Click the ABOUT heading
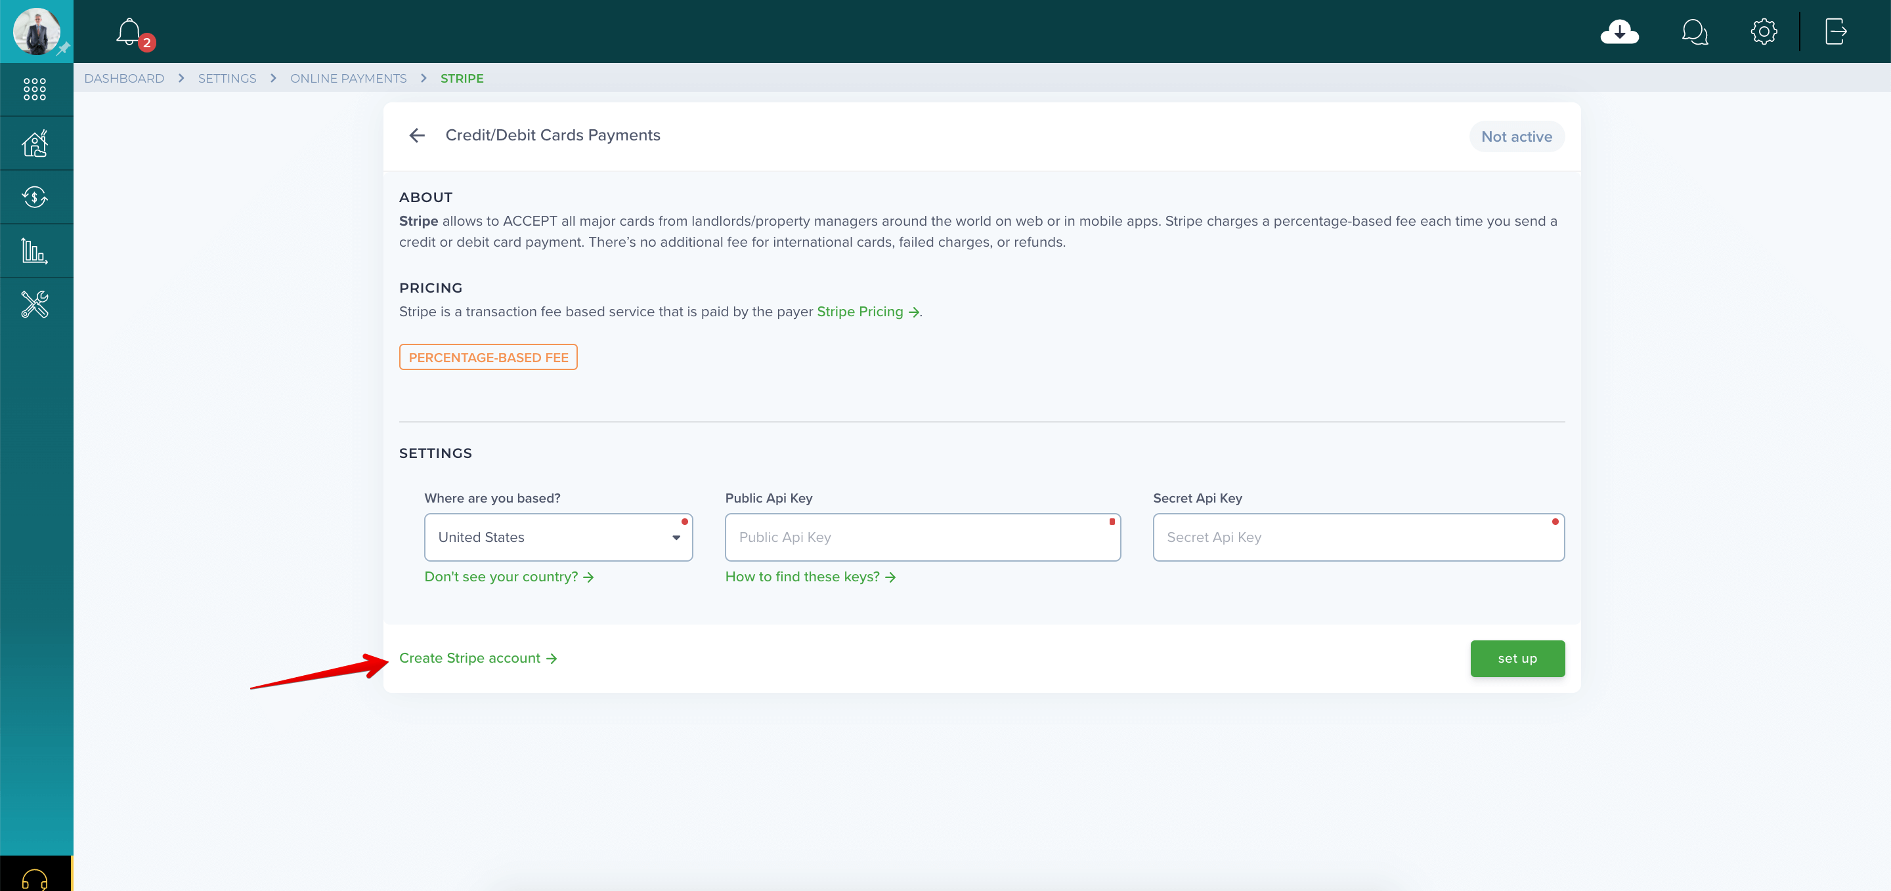 coord(425,197)
